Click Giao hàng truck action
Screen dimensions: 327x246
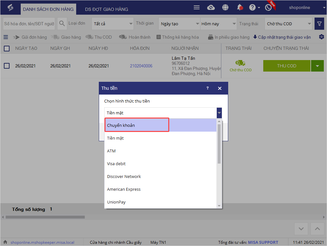(66, 37)
